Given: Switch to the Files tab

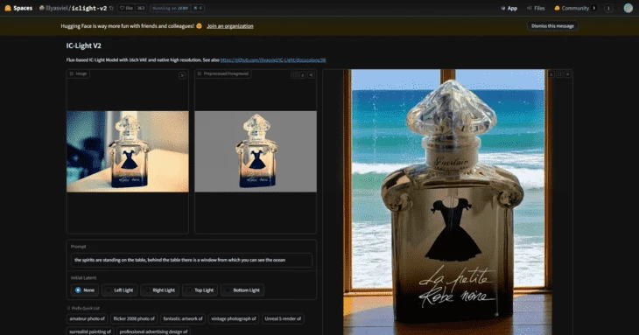Looking at the screenshot, I should (x=536, y=8).
